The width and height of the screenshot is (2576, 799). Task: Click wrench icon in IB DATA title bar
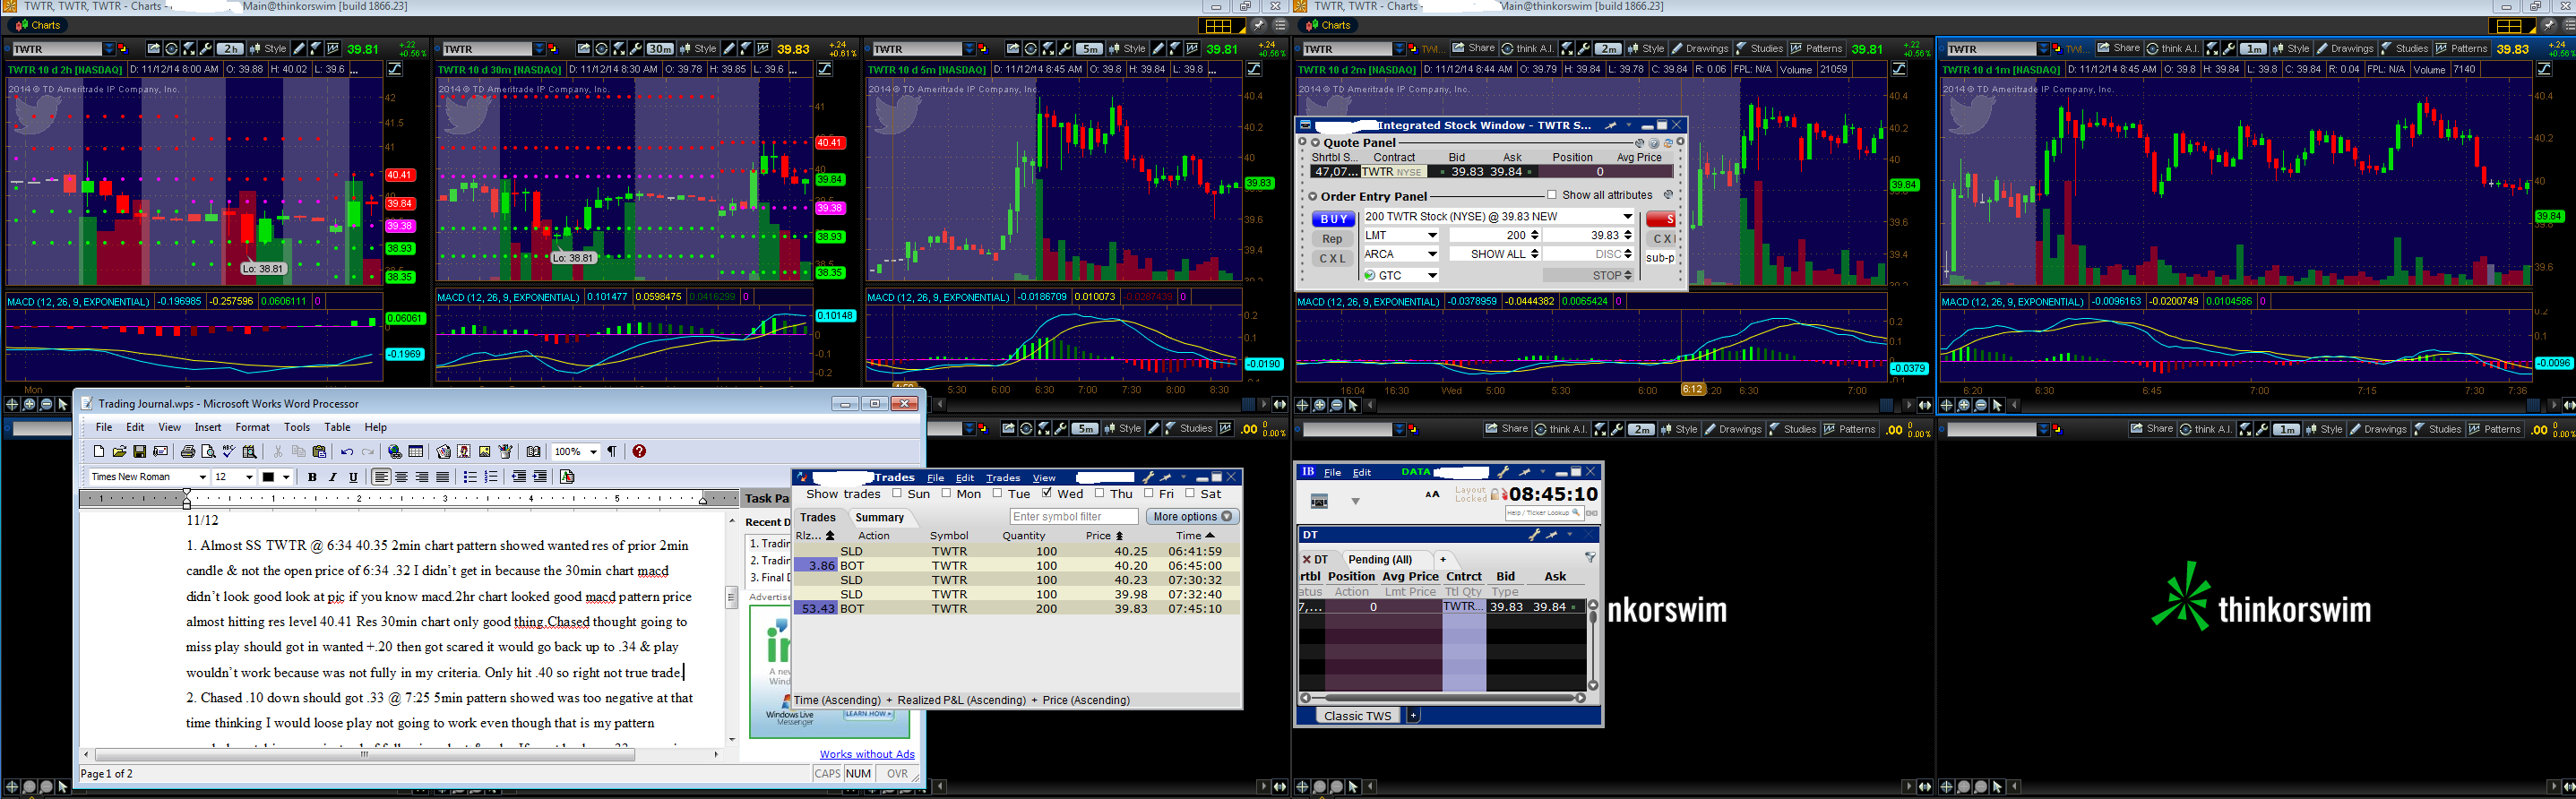click(1503, 472)
